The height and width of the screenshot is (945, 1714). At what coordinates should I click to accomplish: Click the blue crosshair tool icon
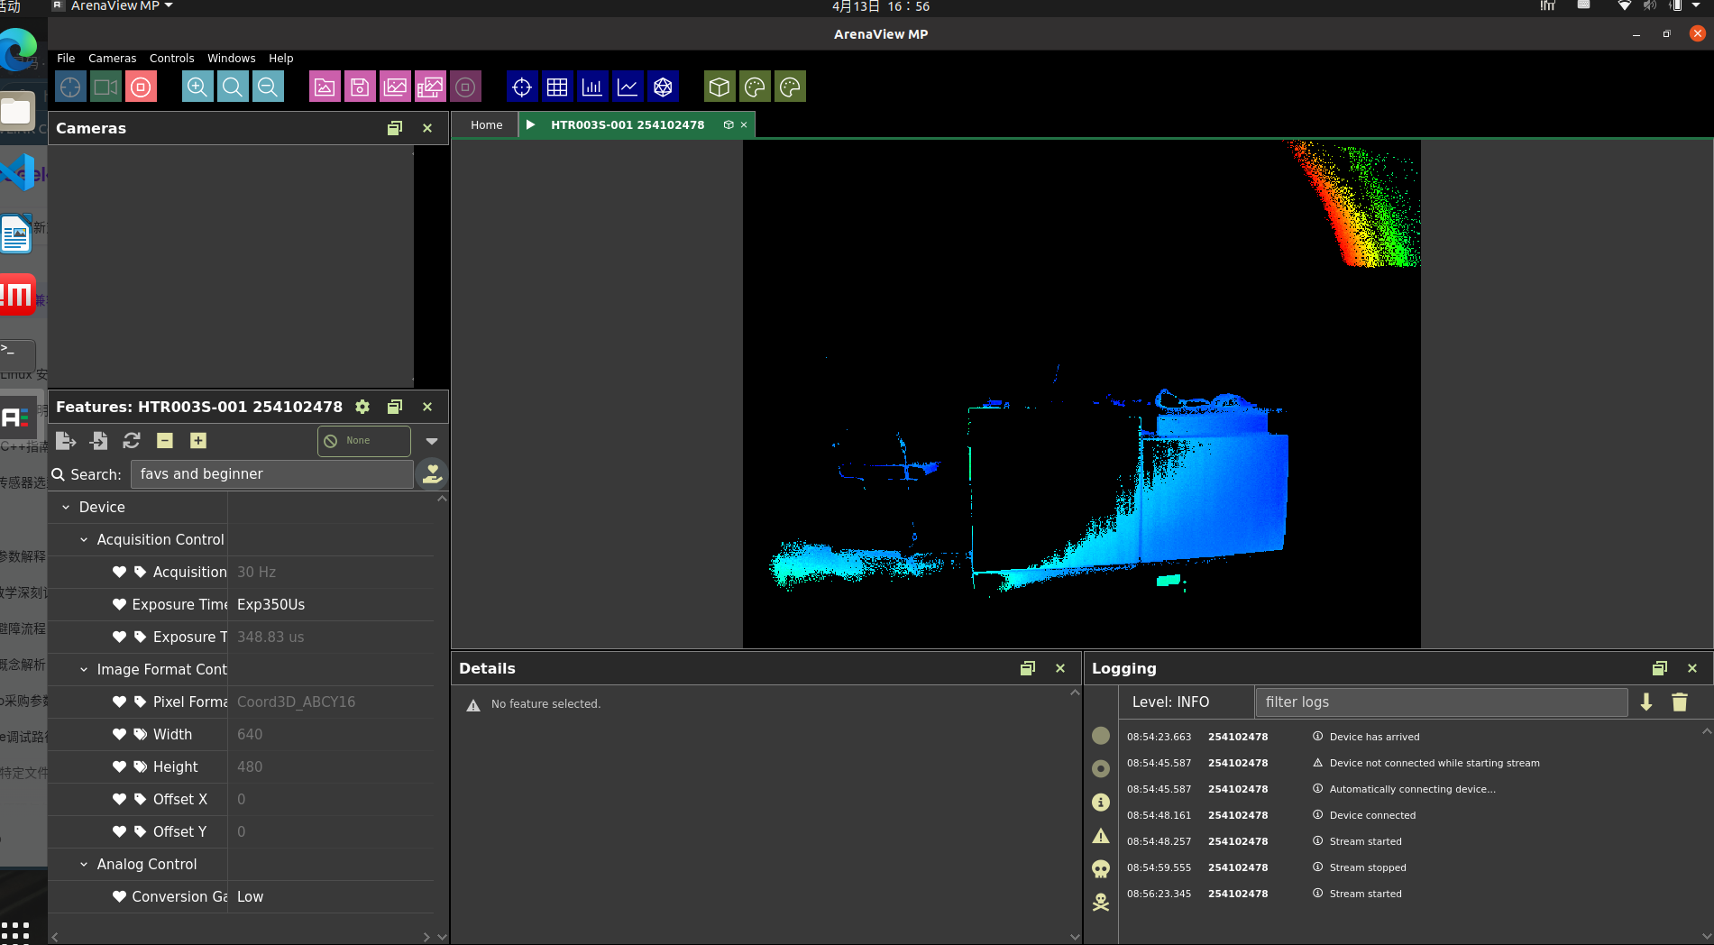click(x=522, y=87)
